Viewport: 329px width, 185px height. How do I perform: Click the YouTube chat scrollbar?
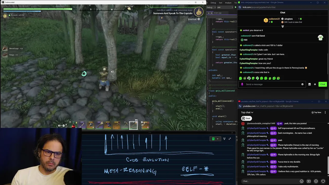tap(328, 166)
